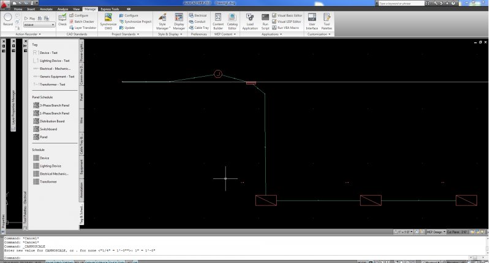Click Run Script
Screen dimensions: 490x263
click(265, 21)
